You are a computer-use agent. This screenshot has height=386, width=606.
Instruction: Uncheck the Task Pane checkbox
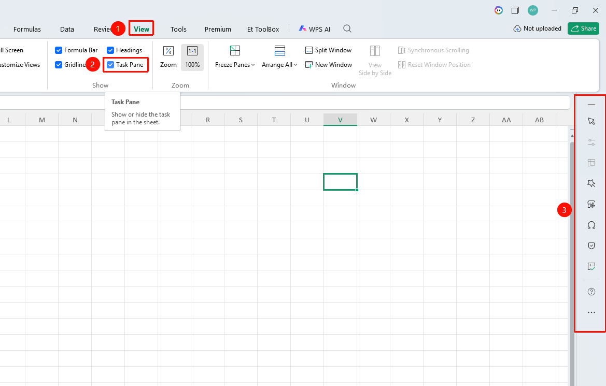(110, 65)
